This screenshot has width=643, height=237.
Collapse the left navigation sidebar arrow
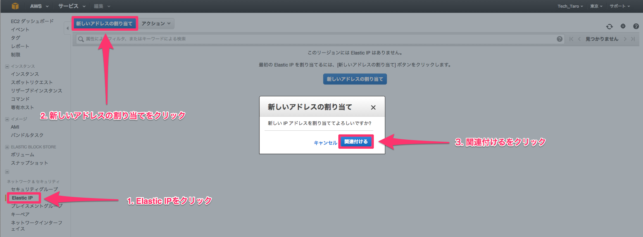67,28
